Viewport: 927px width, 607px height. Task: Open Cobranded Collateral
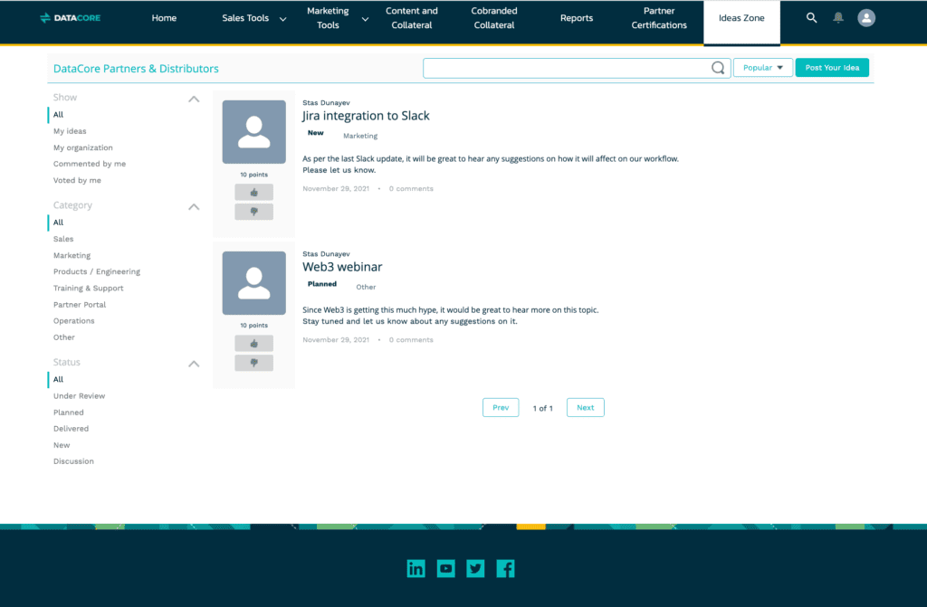point(494,18)
